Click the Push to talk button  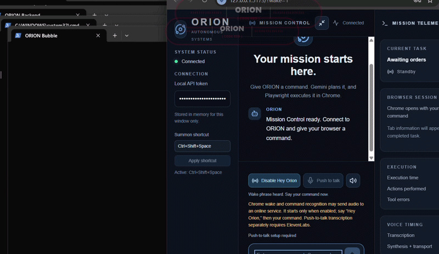(x=323, y=181)
